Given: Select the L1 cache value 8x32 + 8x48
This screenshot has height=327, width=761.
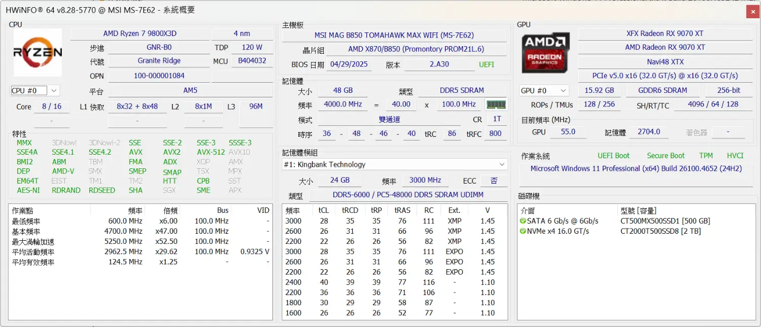Looking at the screenshot, I should (x=137, y=106).
